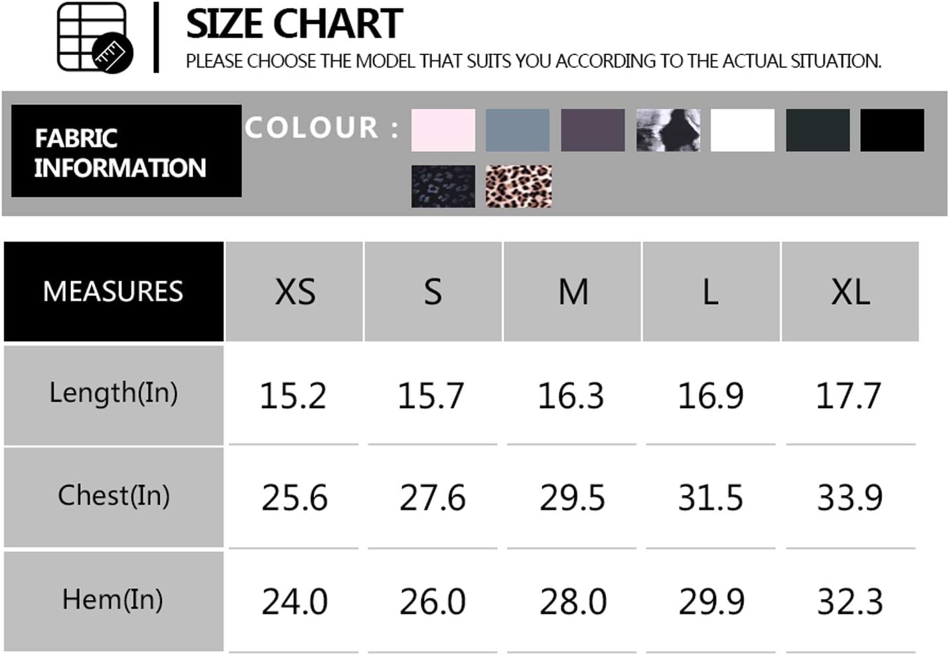Image resolution: width=949 pixels, height=655 pixels.
Task: Select the L size column header
Action: click(711, 291)
